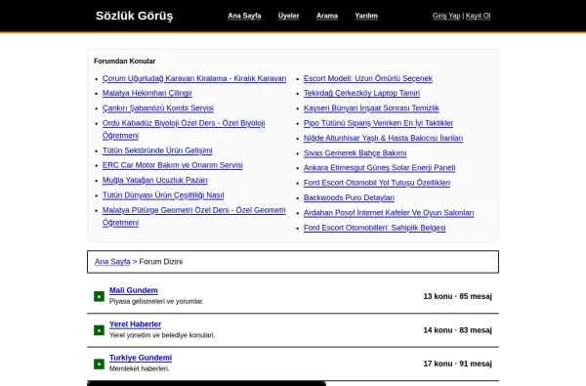
Task: Click 'Memleket haberleri.' description
Action: [x=140, y=368]
